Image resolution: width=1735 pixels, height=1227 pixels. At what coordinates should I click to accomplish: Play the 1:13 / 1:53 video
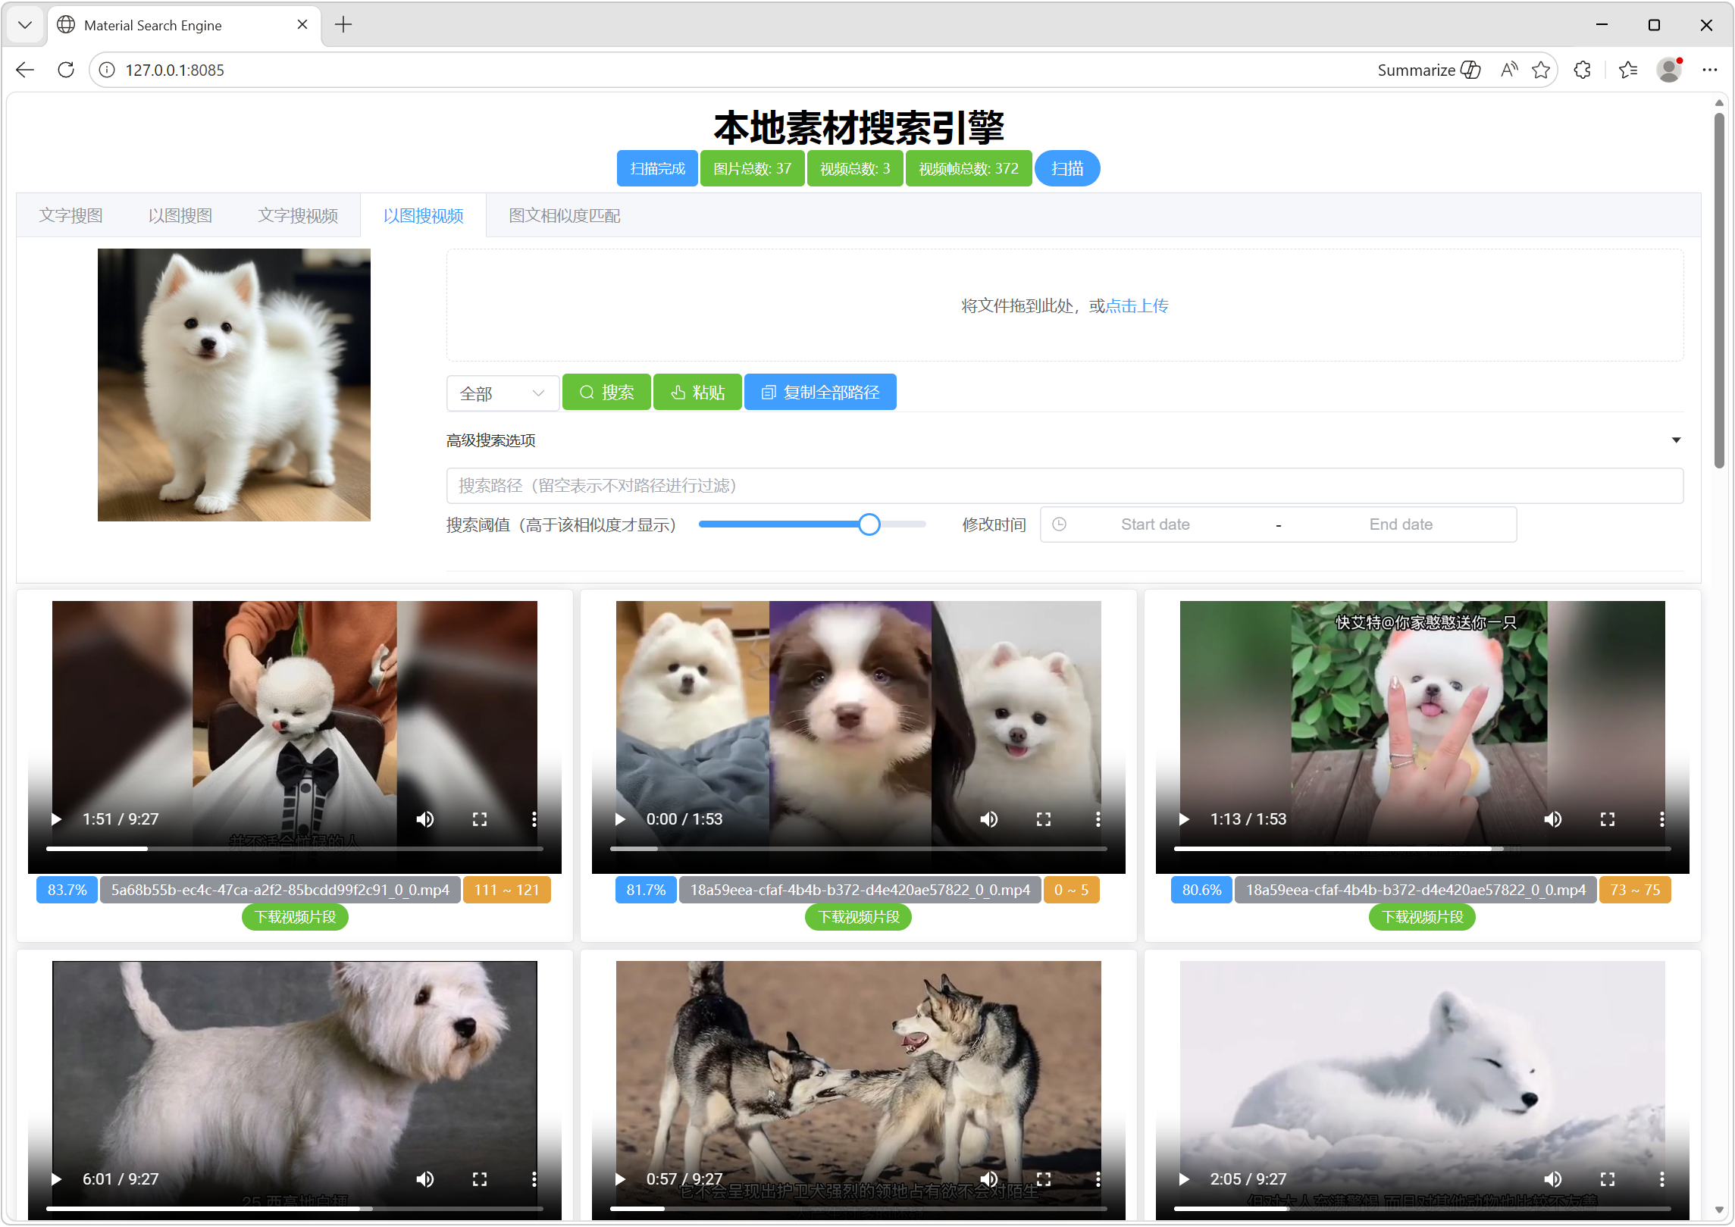[x=1184, y=819]
